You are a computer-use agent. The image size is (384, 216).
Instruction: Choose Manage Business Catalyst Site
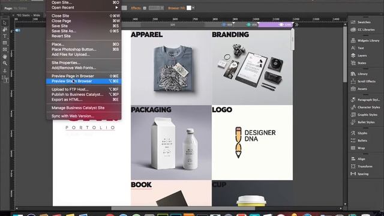pyautogui.click(x=84, y=108)
